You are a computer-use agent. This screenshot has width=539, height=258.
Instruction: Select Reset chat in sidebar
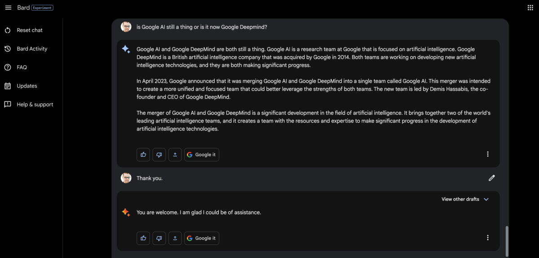click(x=30, y=30)
